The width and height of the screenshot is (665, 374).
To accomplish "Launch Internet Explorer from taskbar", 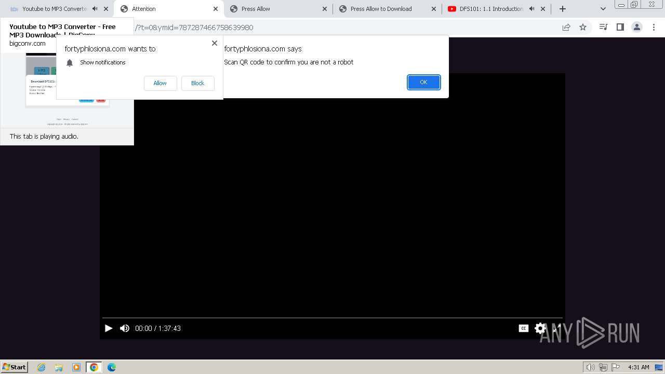I will pyautogui.click(x=42, y=367).
